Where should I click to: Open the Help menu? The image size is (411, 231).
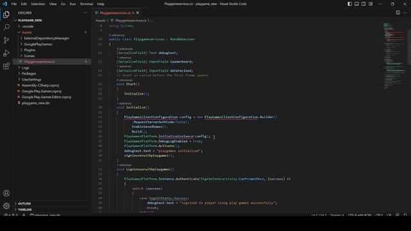101,4
